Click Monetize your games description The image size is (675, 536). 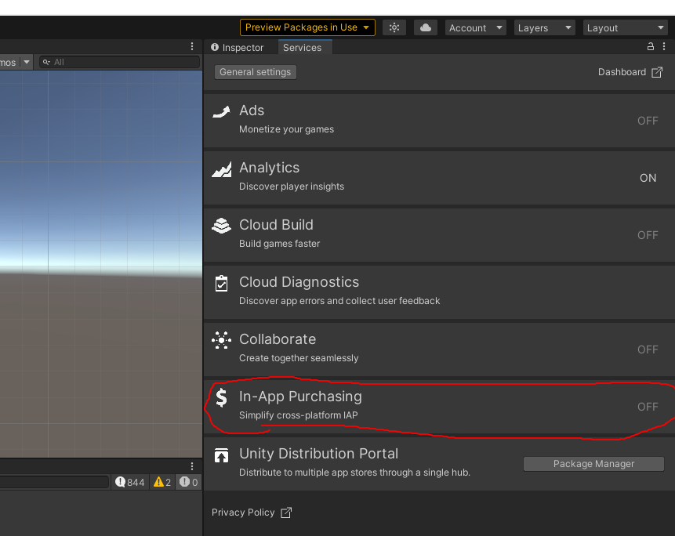[286, 129]
